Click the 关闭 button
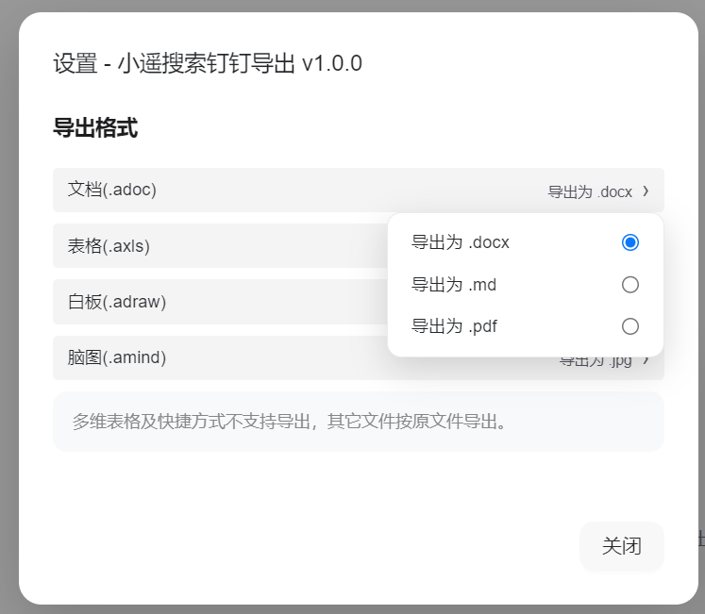Image resolution: width=705 pixels, height=614 pixels. (622, 546)
